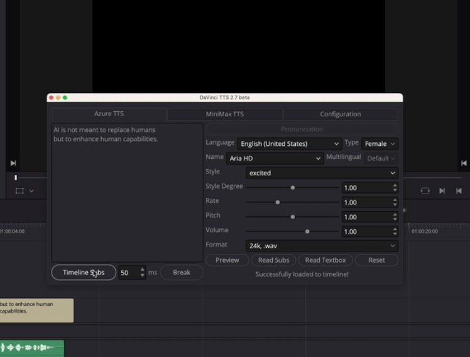Image resolution: width=470 pixels, height=357 pixels.
Task: Click inside the subtitle text box
Action: tap(127, 192)
